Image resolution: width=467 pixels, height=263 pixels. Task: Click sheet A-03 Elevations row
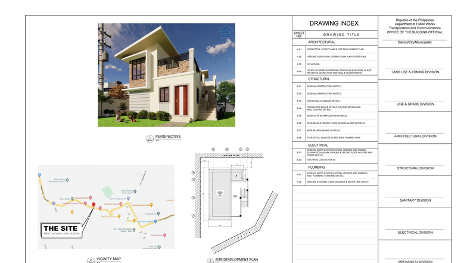pyautogui.click(x=335, y=64)
